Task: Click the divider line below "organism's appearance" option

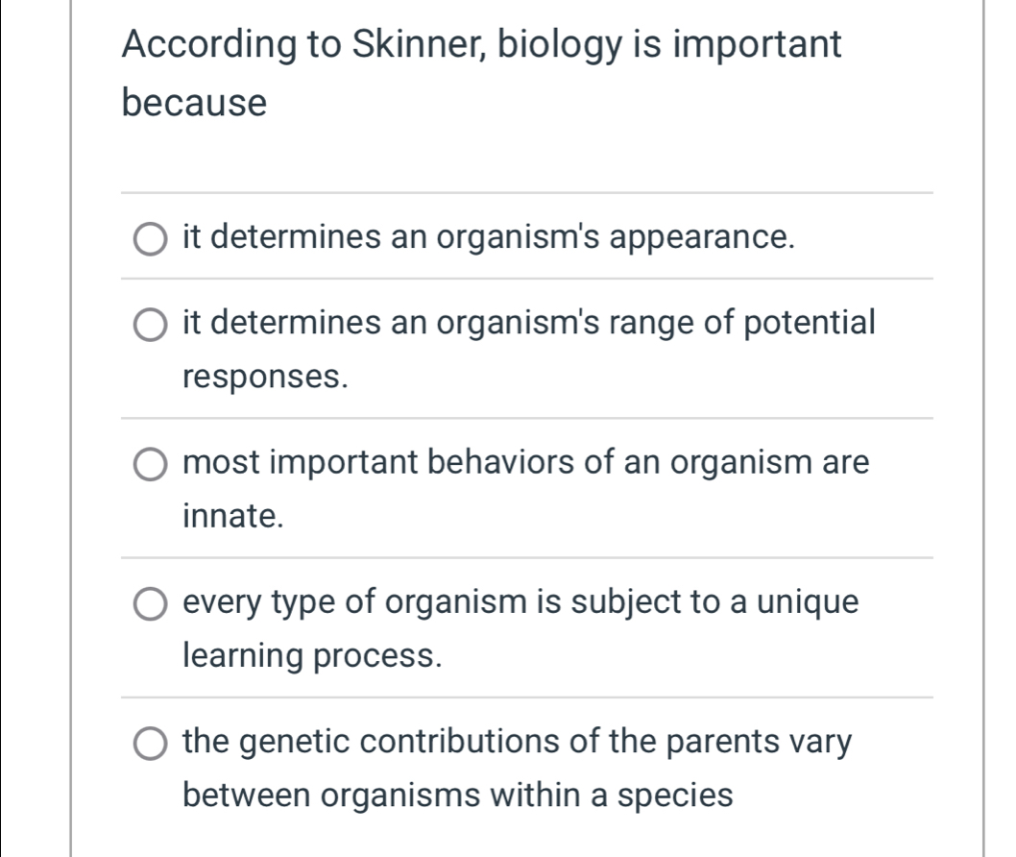Action: point(527,279)
